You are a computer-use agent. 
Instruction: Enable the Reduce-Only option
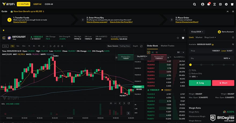click(190, 74)
